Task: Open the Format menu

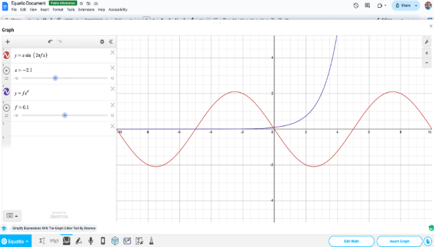Action: pos(58,10)
